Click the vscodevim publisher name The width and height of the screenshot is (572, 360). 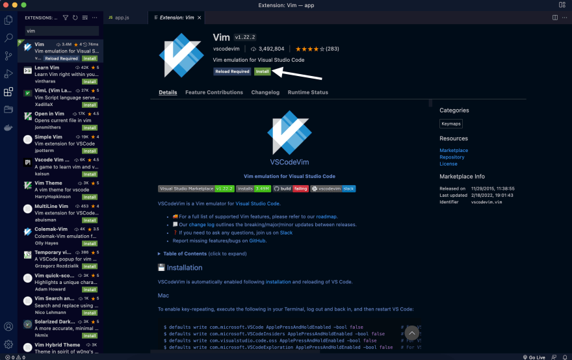(x=226, y=49)
